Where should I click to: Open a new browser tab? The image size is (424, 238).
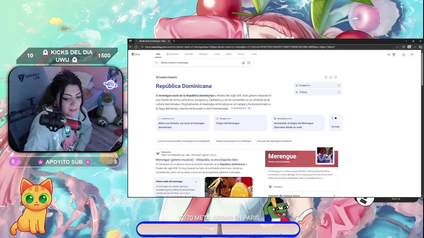click(x=174, y=41)
